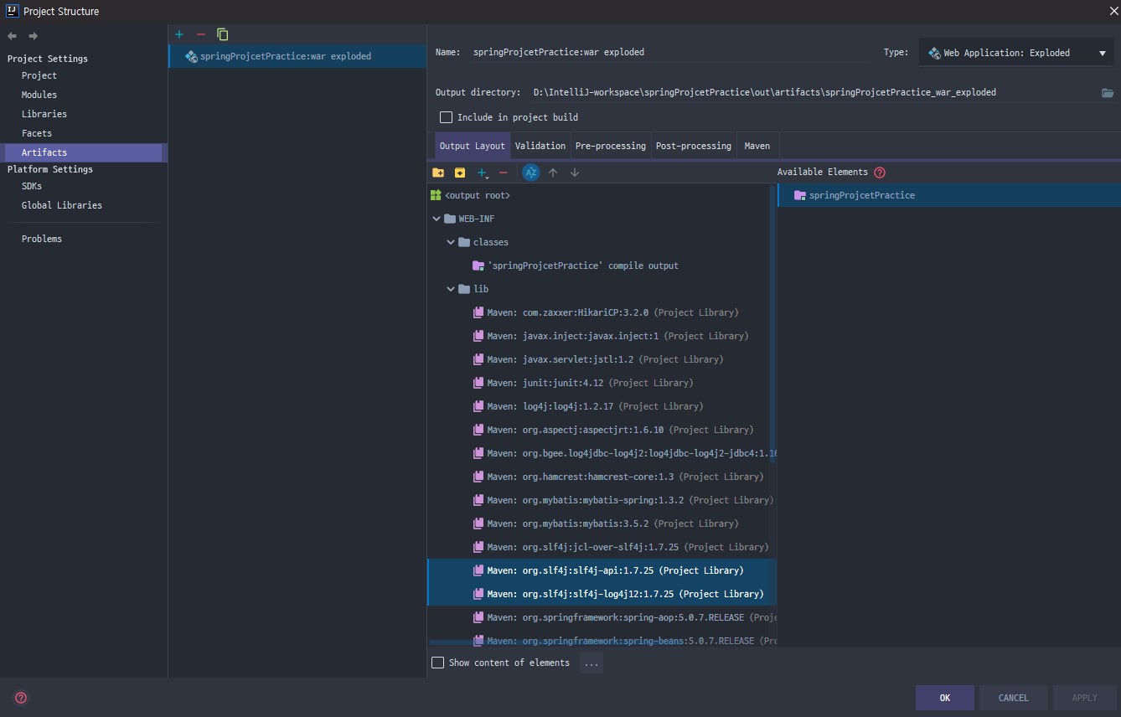Click the APPLY button
1121x717 pixels.
coord(1085,698)
